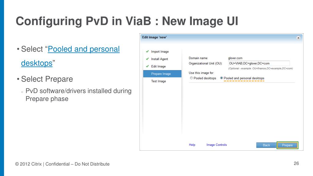Click the glover.com domain name value
313x176 pixels.
tap(235, 58)
